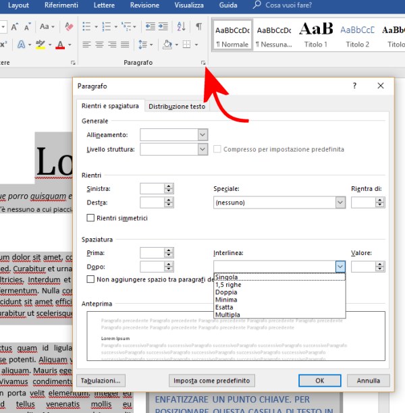405x413 pixels.
Task: Toggle 'Non aggiungere spazio tra paragrafi' checkbox
Action: pos(91,279)
